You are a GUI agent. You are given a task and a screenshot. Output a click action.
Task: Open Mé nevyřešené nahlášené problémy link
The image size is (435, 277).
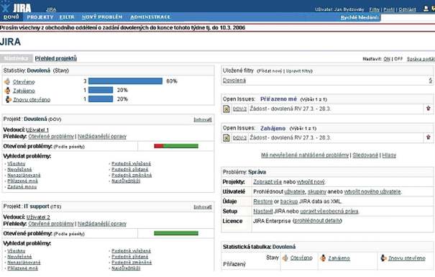305,155
